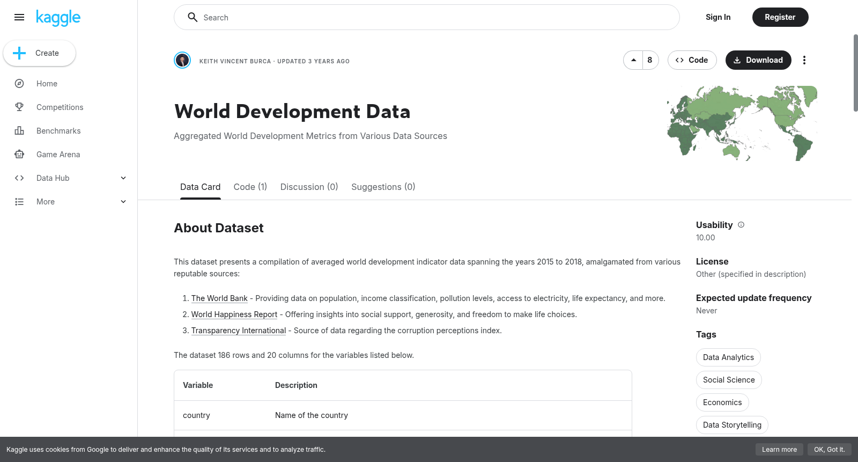
Task: Open the three-dot options menu
Action: [804, 60]
